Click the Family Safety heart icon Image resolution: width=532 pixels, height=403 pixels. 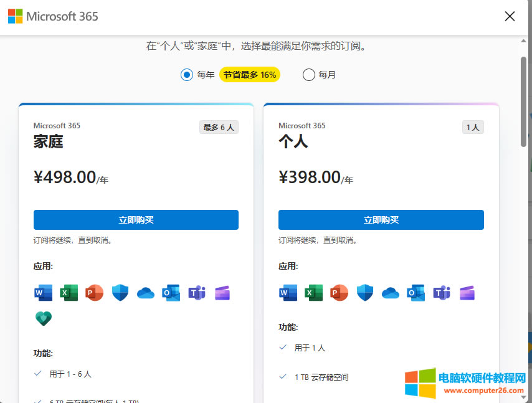click(43, 318)
